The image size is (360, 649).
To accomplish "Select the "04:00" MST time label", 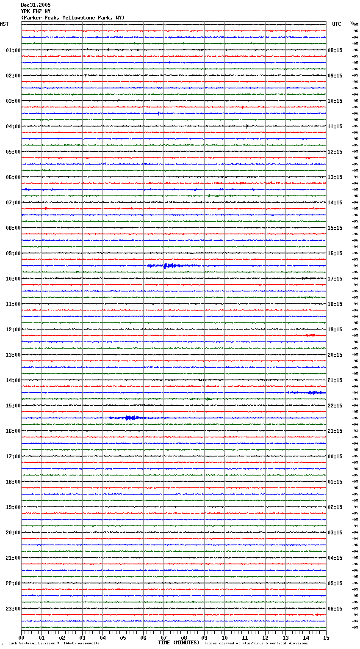I will pos(13,126).
